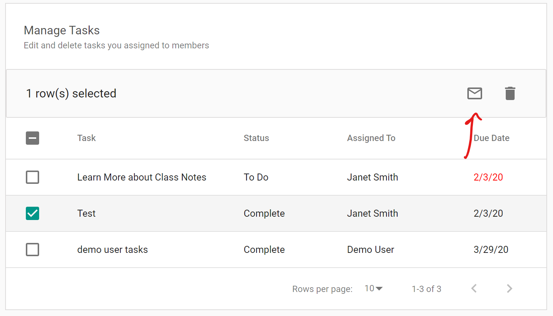Screen dimensions: 553x316
Task: Click the To Do status cell
Action: pyautogui.click(x=256, y=177)
